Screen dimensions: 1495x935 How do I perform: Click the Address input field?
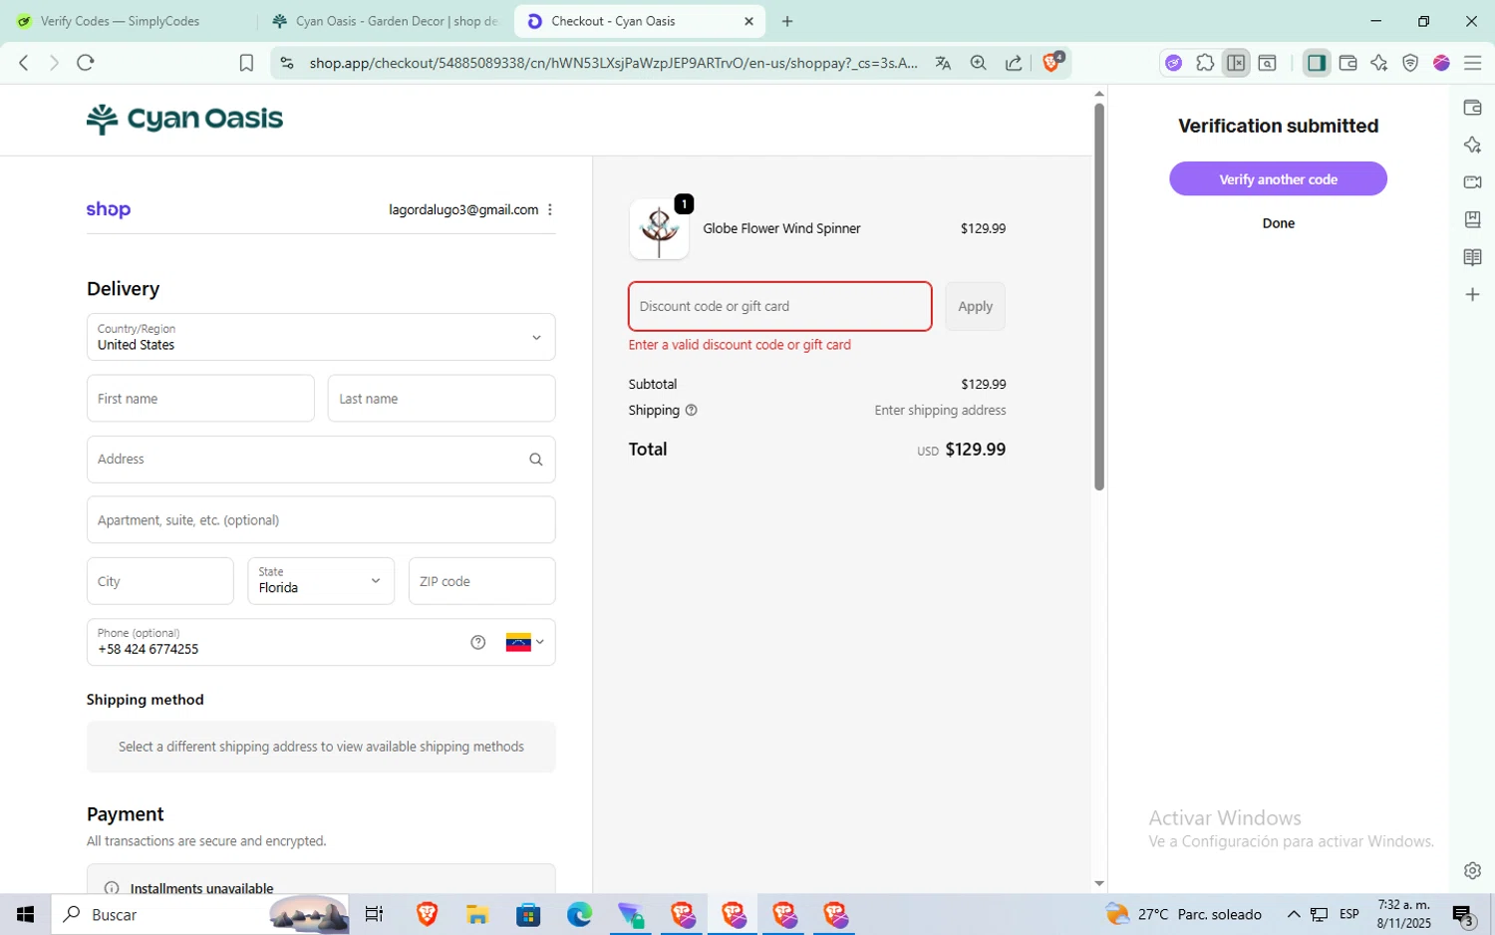(x=321, y=460)
